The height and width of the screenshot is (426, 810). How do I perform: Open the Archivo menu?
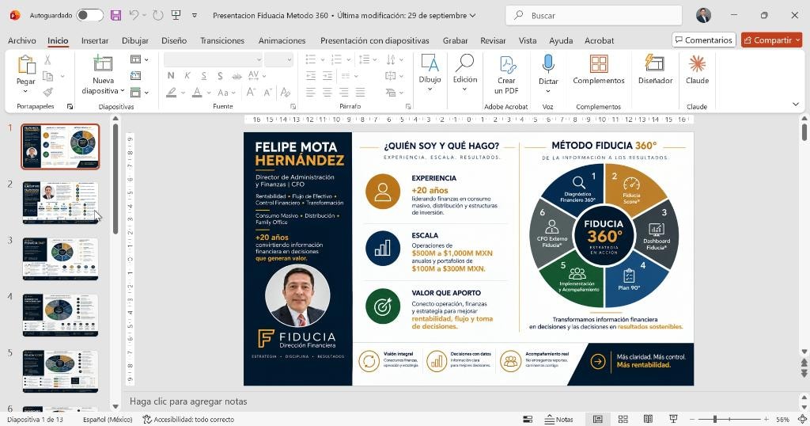(22, 40)
